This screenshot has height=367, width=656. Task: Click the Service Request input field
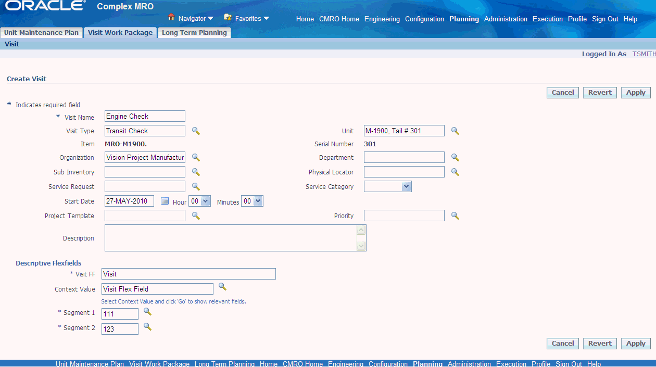[x=145, y=186]
